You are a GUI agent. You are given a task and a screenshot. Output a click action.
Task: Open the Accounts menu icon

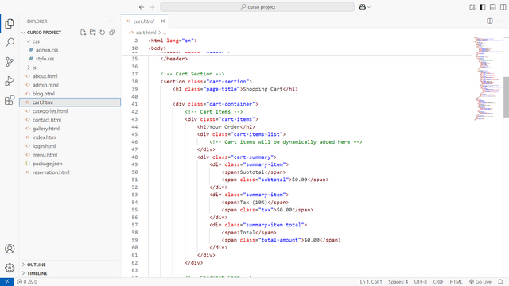10,249
